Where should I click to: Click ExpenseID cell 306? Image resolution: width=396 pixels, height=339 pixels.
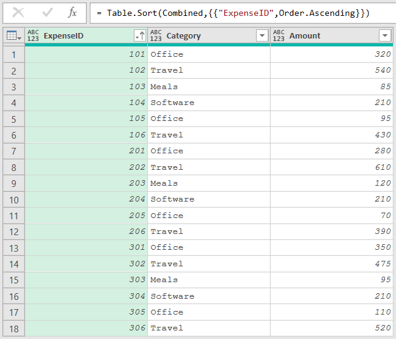[86, 329]
